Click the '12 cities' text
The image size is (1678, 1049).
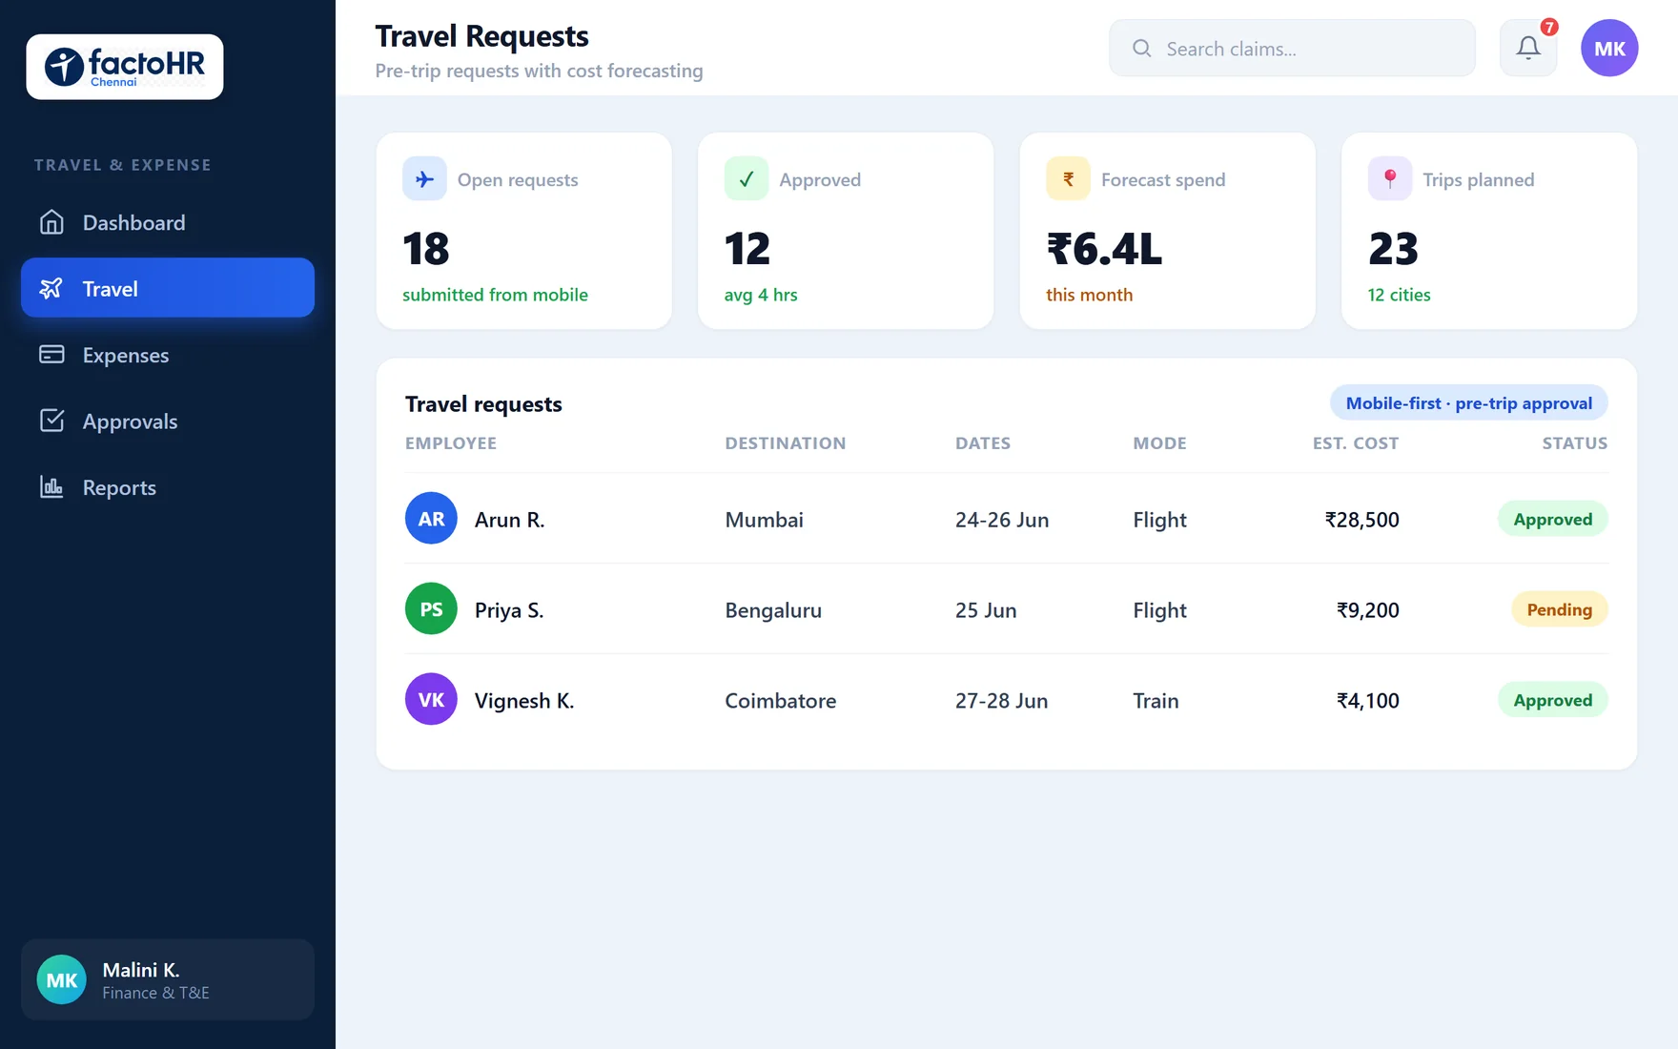point(1400,295)
